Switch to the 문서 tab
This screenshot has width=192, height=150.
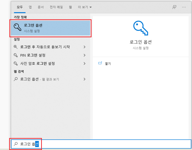pos(41,7)
